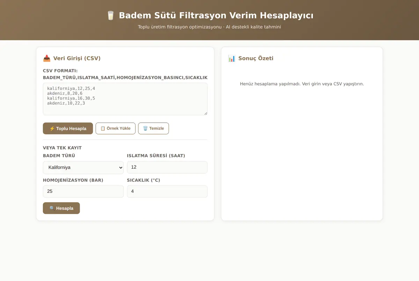Click the 'Henüz hesaplama yapılmadı' message
419x281 pixels.
tap(302, 84)
